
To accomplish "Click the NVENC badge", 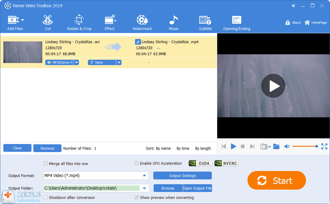I will (226, 163).
